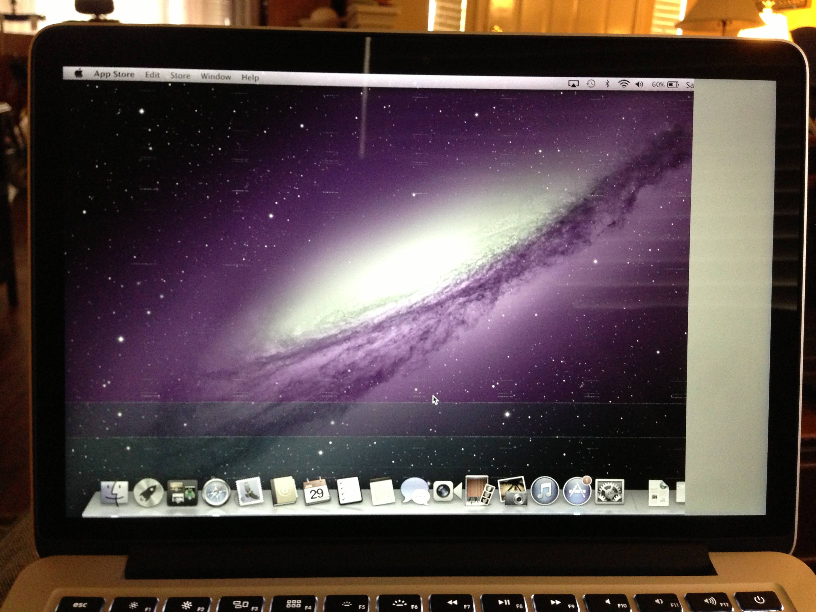
Task: Open App Store icon with badge
Action: pos(577,491)
